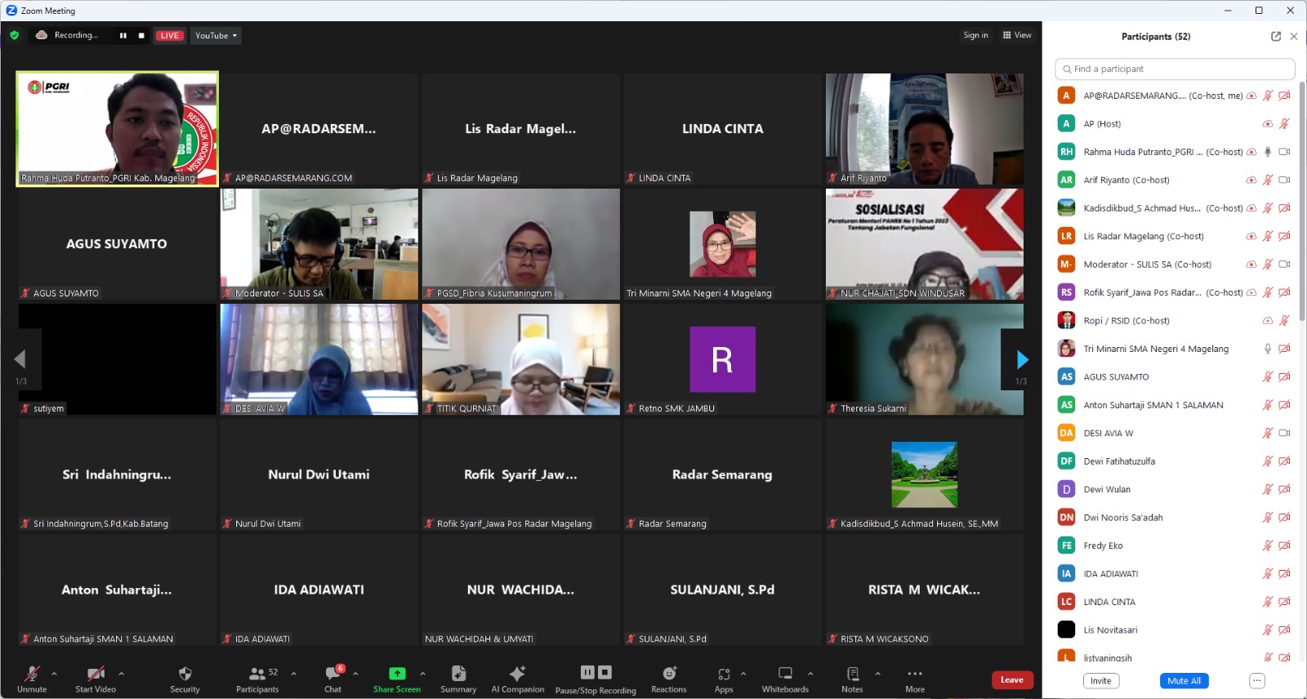Viewport: 1307px width, 699px height.
Task: Open the Reactions emoji menu
Action: [669, 678]
